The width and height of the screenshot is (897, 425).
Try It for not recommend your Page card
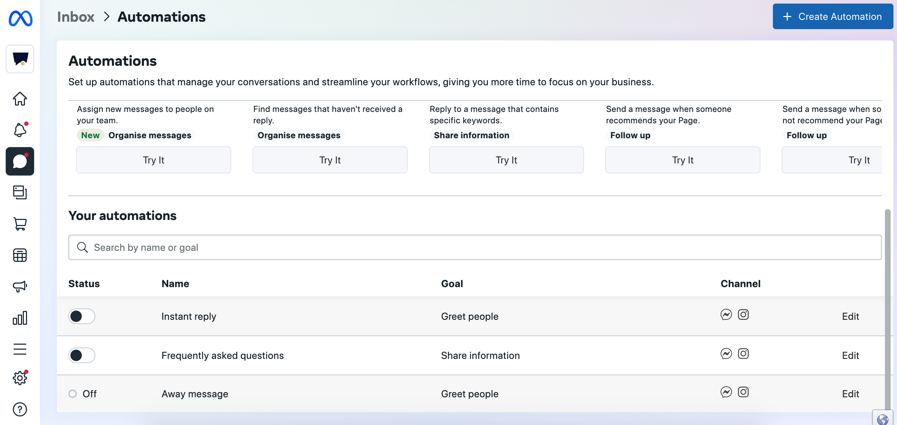832,160
